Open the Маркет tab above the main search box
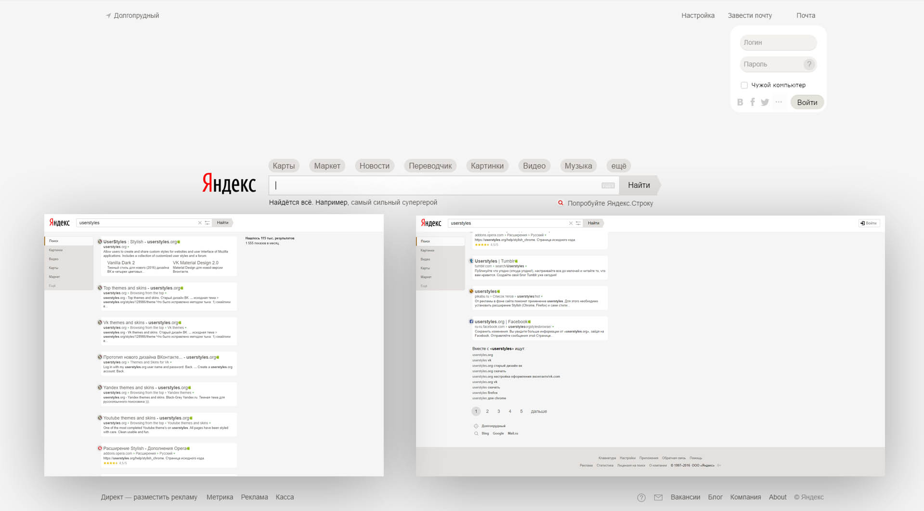 pos(327,166)
